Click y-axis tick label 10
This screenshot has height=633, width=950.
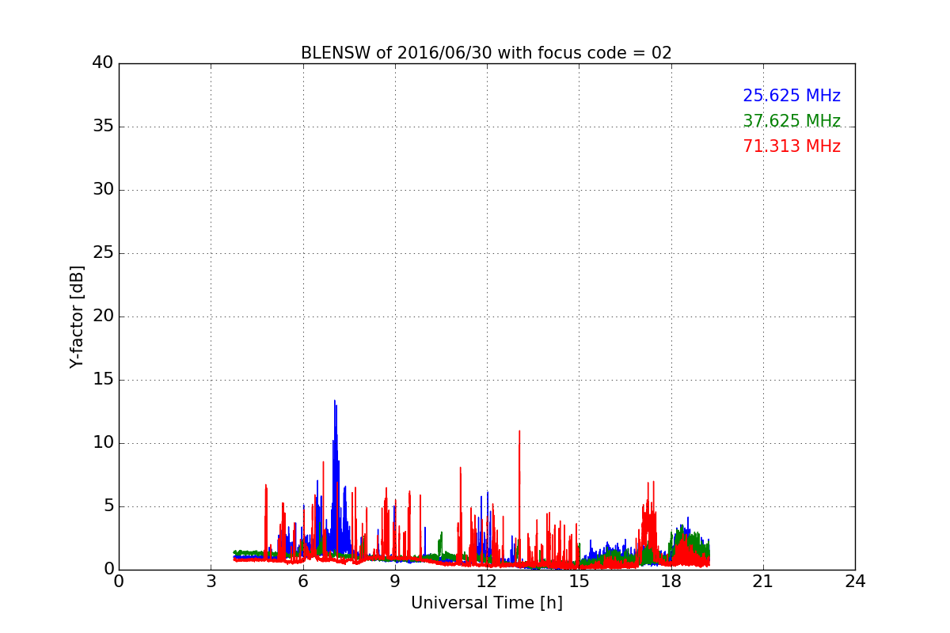[103, 443]
